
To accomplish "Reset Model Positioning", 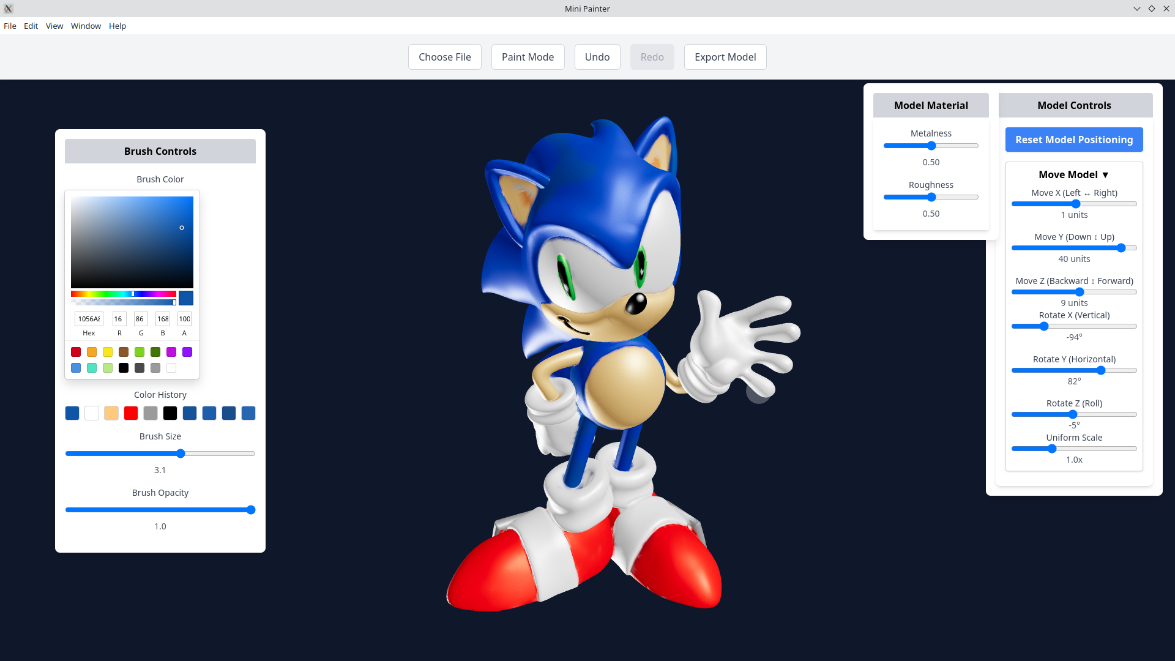I will 1074,140.
